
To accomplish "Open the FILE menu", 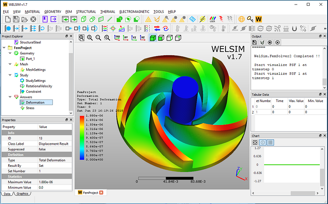I will pyautogui.click(x=6, y=12).
